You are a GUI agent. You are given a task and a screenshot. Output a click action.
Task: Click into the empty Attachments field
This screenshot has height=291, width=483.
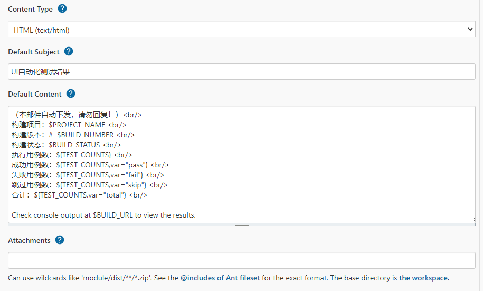pos(241,260)
